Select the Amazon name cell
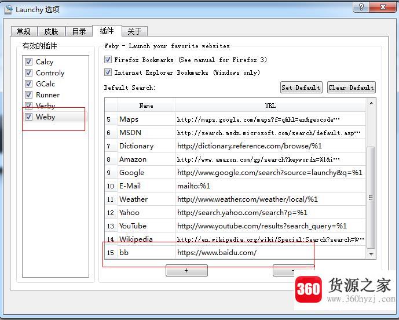The height and width of the screenshot is (320, 399). [146, 159]
